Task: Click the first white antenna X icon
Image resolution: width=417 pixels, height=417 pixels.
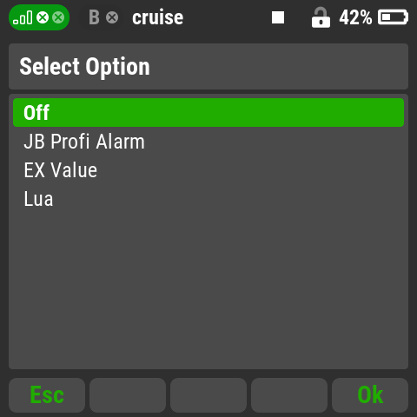Action: click(43, 17)
